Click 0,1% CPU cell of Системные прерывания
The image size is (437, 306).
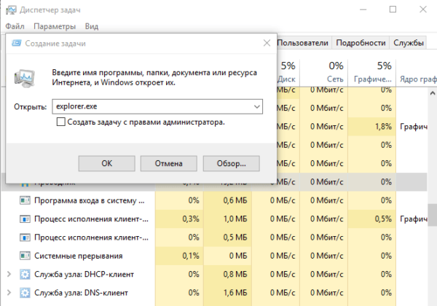click(x=179, y=256)
